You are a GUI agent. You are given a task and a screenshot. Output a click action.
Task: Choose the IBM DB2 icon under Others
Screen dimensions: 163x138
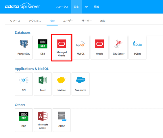point(24,116)
